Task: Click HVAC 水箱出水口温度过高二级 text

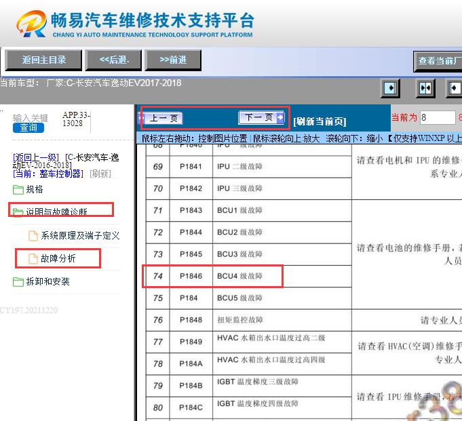Action: (271, 338)
